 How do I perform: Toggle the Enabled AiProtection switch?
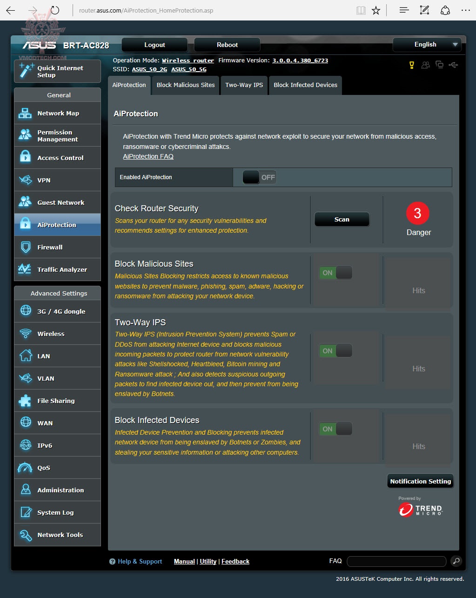pyautogui.click(x=259, y=177)
